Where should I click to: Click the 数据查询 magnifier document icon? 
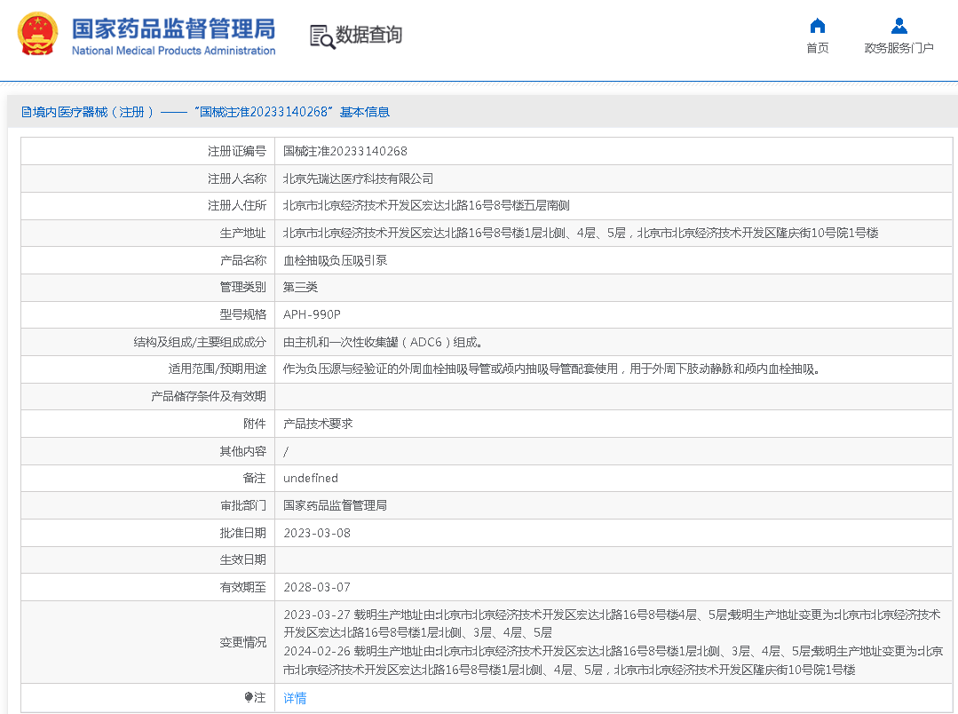point(321,36)
